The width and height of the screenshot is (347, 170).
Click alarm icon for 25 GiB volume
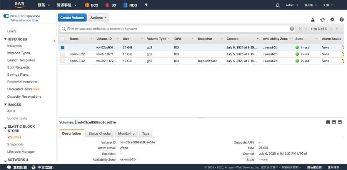click(343, 47)
